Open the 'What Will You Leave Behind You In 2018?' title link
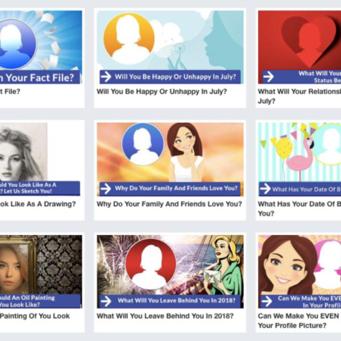This screenshot has width=341, height=341. coord(165,316)
